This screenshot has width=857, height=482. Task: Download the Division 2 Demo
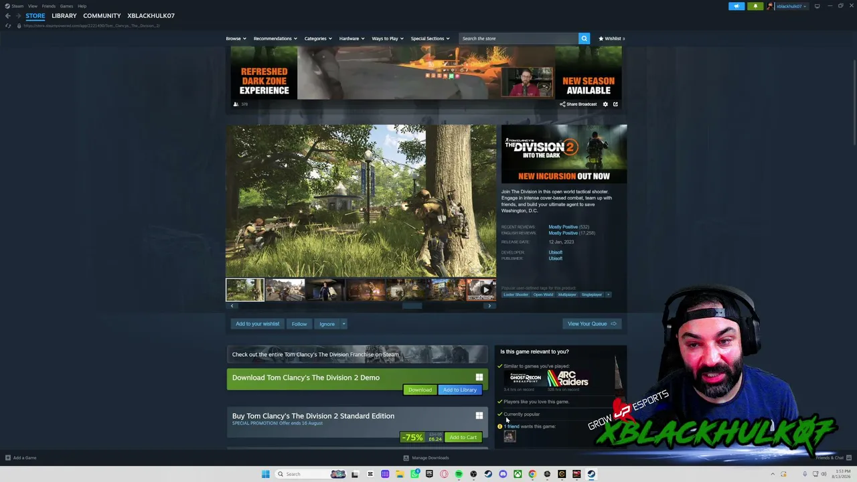click(x=420, y=390)
